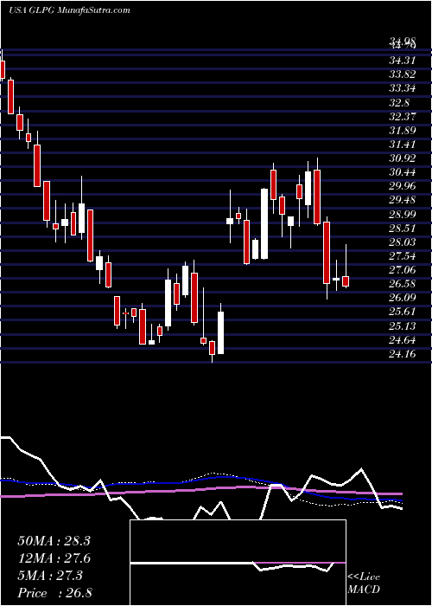Select the 33.82 price label
Screen dimensions: 432x606
pos(403,74)
